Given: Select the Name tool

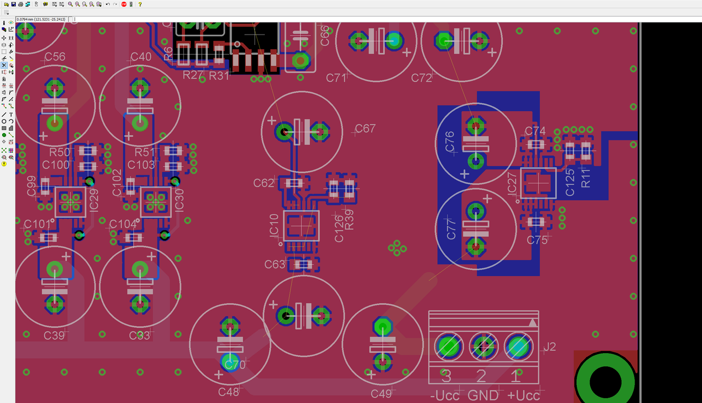Looking at the screenshot, I should (4, 86).
